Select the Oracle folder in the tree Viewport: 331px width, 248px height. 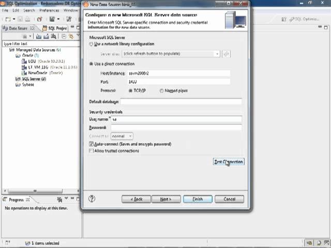[x=27, y=55]
